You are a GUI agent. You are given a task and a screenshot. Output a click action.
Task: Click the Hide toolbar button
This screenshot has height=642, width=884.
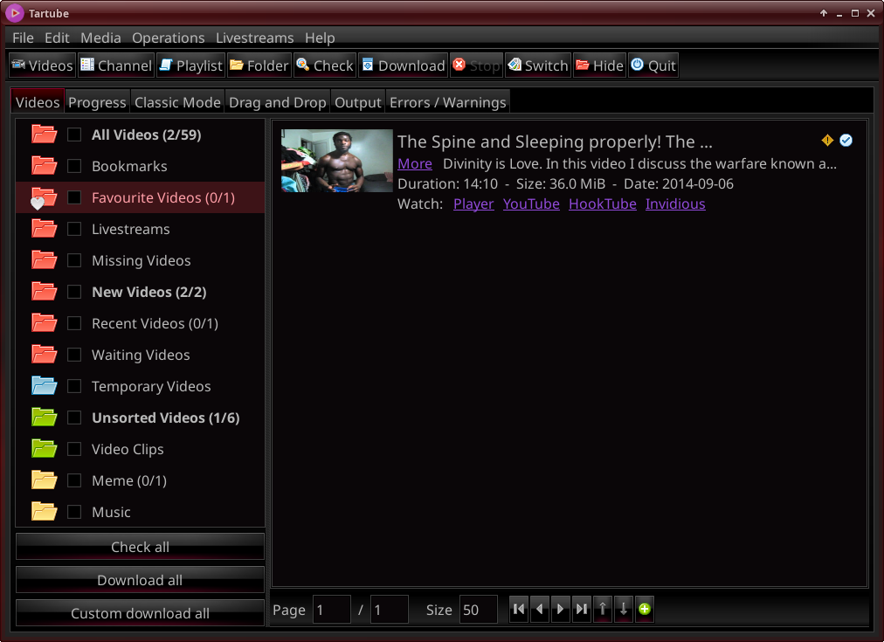pyautogui.click(x=599, y=66)
